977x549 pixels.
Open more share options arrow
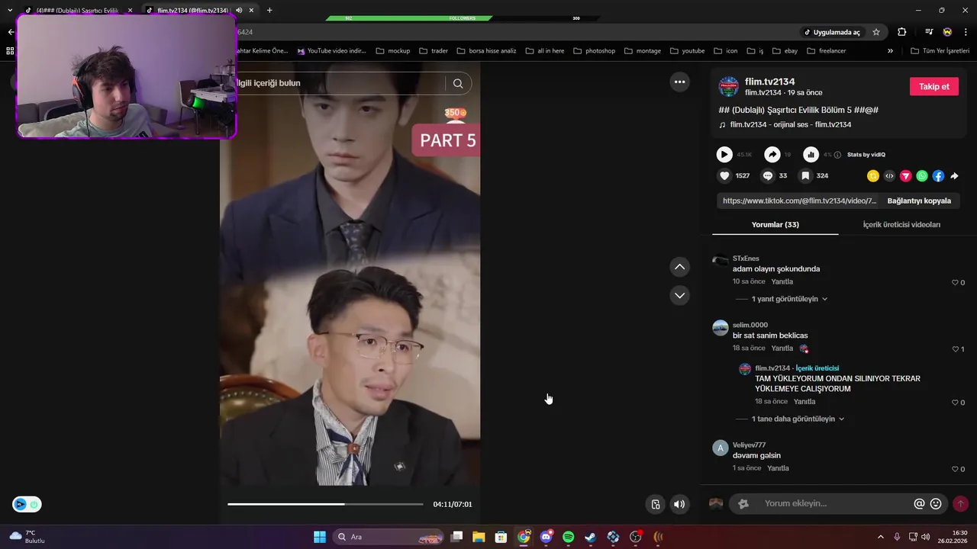click(954, 176)
